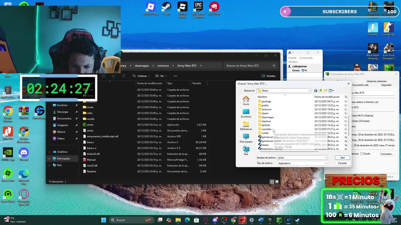The width and height of the screenshot is (401, 225).
Task: Click Cancelar in the file chooser
Action: (342, 163)
